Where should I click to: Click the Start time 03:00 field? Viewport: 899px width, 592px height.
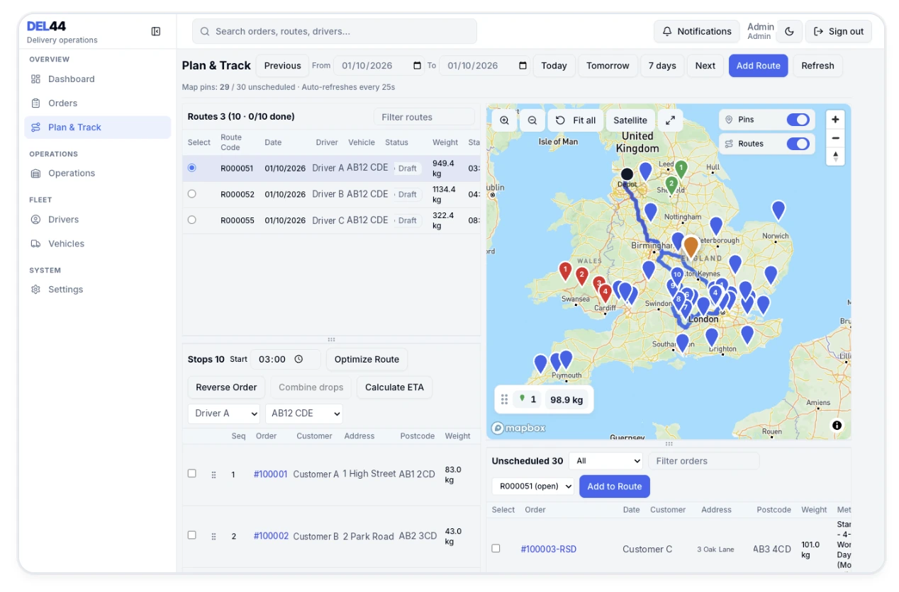[285, 359]
